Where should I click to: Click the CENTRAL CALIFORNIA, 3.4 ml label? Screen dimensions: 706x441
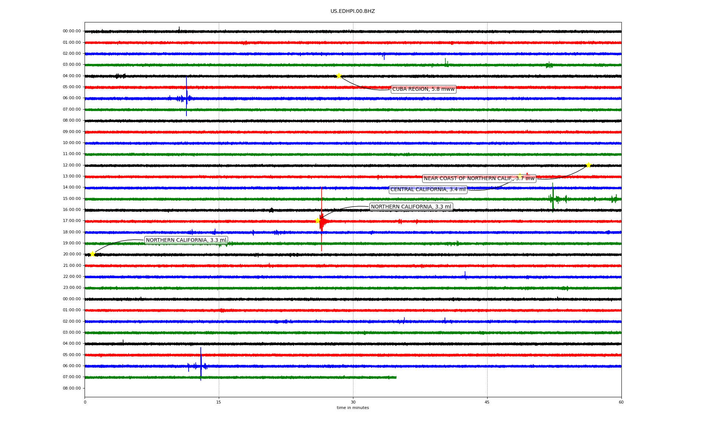[x=428, y=190]
